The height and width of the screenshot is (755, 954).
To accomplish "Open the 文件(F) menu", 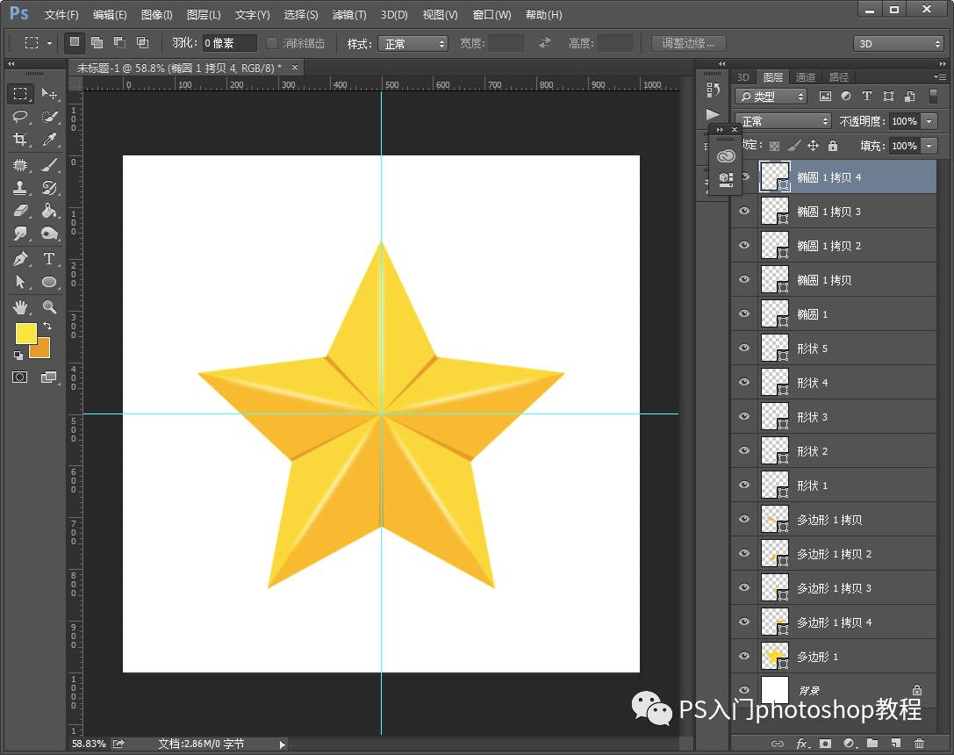I will click(x=61, y=15).
